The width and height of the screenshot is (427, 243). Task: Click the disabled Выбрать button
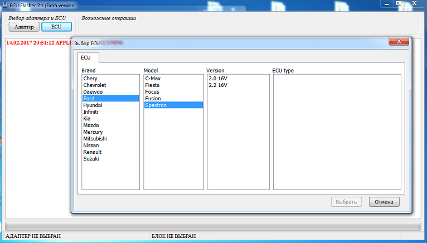[346, 202]
